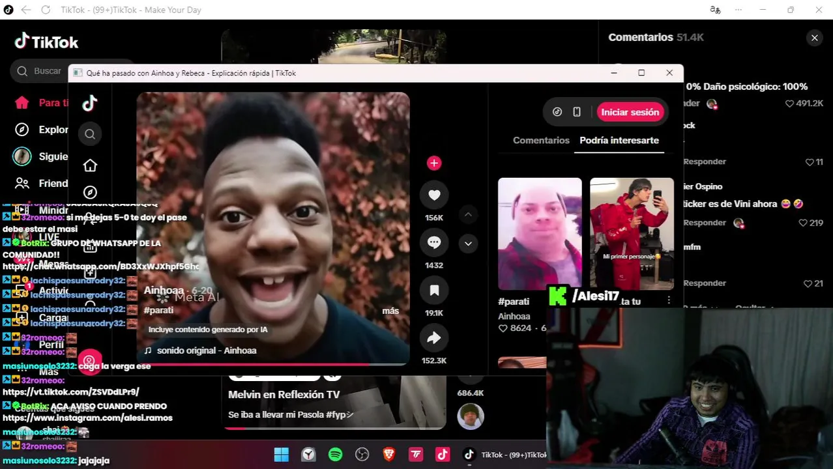Open the home icon in popup sidebar
Viewport: 833px width, 469px height.
(90, 165)
